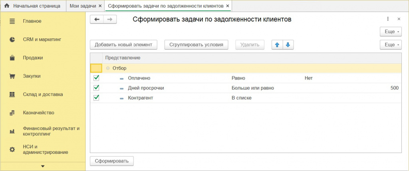Open the Закупки shopping cart icon

(12, 76)
